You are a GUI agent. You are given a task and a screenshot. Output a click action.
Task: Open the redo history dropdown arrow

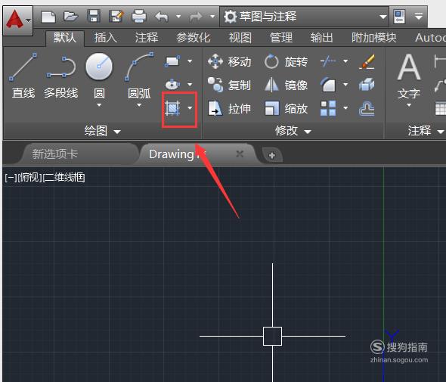(212, 17)
